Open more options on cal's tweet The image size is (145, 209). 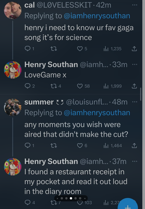pos(134,5)
